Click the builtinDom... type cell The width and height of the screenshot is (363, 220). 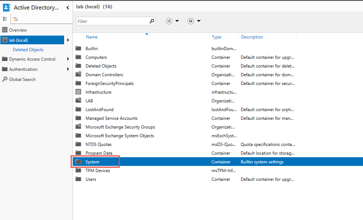tap(224, 49)
